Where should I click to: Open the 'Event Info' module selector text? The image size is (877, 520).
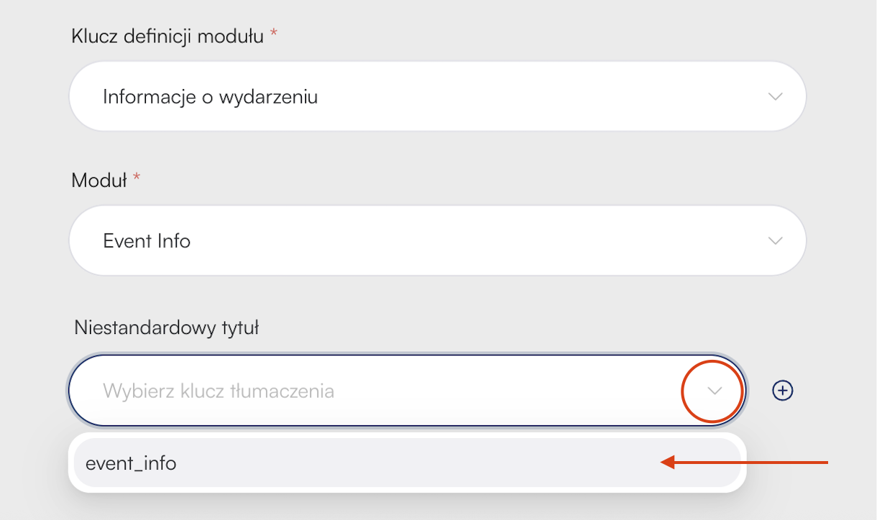pos(147,241)
